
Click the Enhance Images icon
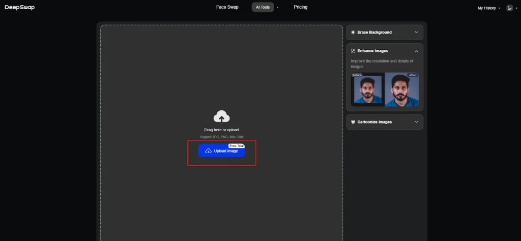[353, 51]
